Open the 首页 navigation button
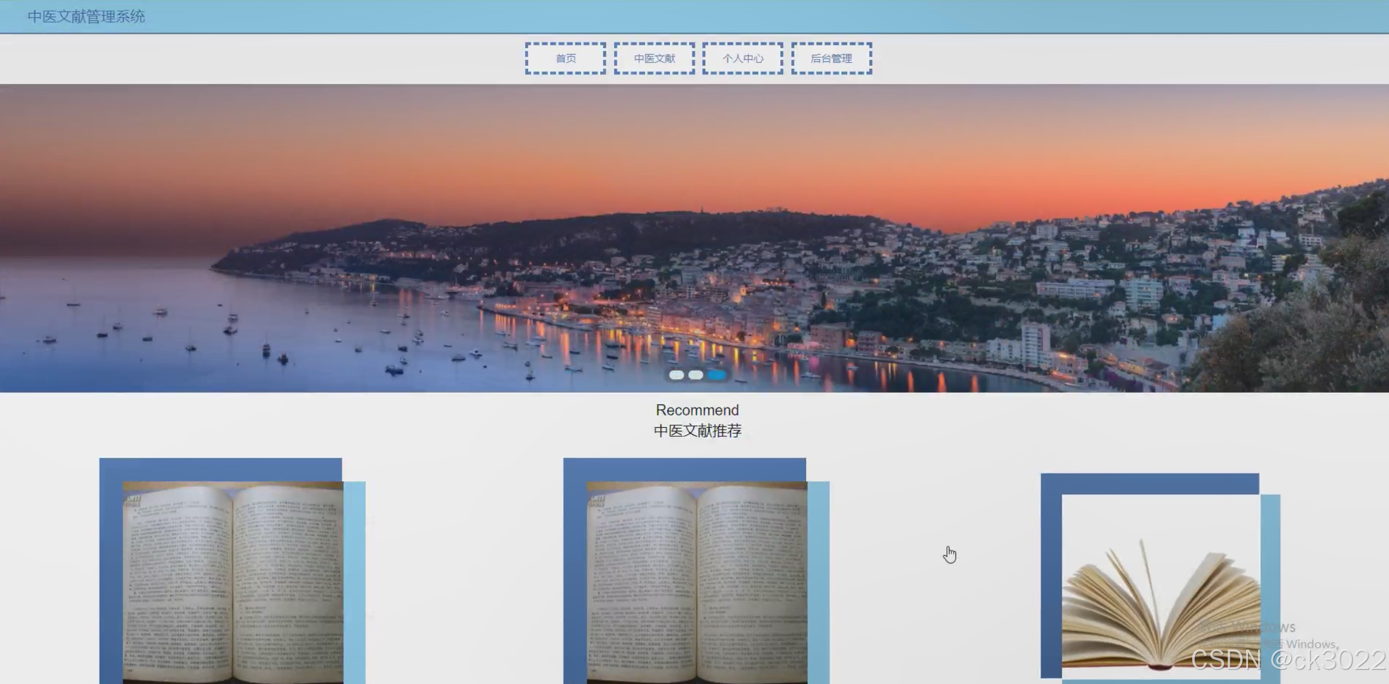This screenshot has height=684, width=1389. 565,58
